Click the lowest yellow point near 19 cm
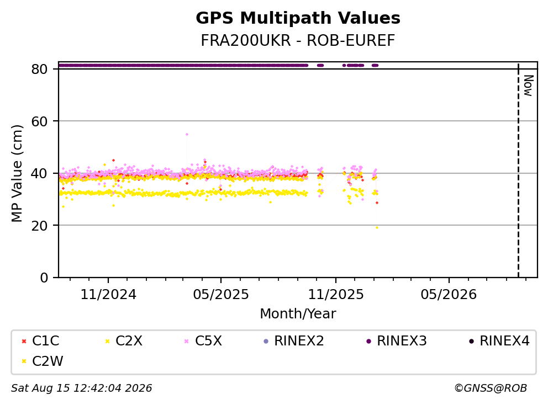This screenshot has height=405, width=548. tap(377, 228)
